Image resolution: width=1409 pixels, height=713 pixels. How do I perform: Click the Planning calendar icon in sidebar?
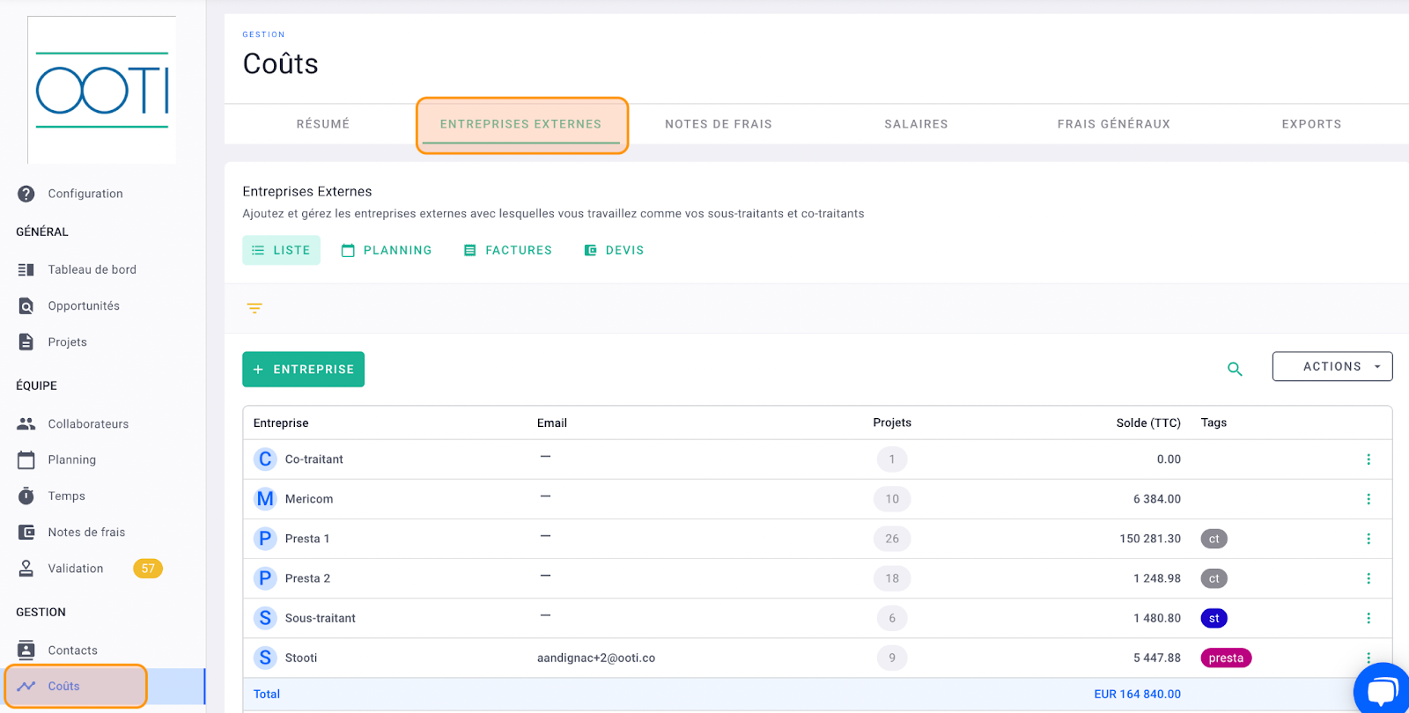26,459
